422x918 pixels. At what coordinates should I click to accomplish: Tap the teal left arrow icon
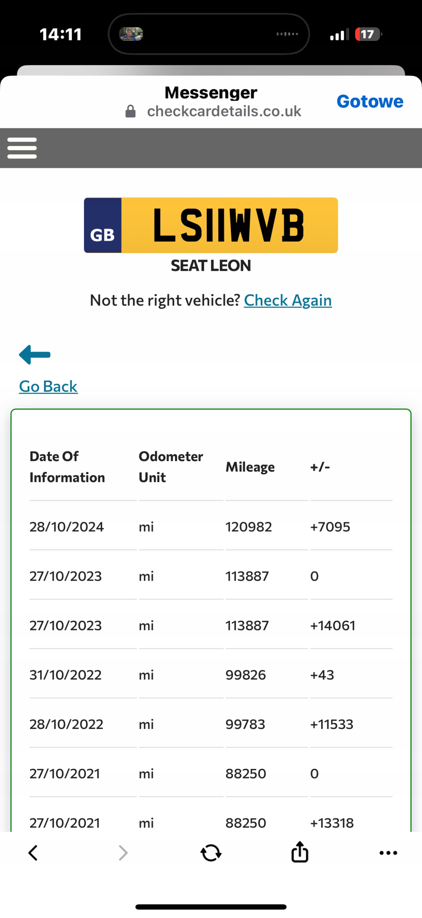pos(35,355)
